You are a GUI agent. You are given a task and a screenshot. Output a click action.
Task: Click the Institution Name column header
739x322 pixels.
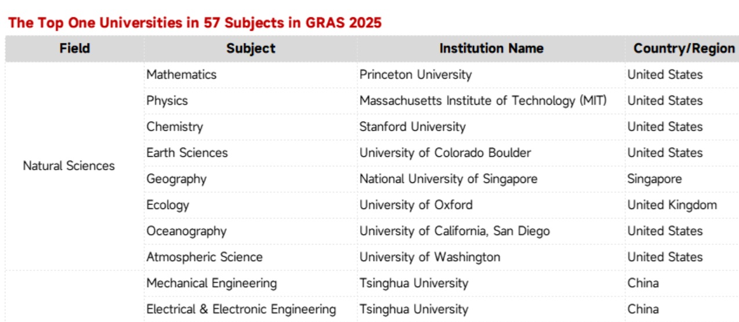click(491, 49)
